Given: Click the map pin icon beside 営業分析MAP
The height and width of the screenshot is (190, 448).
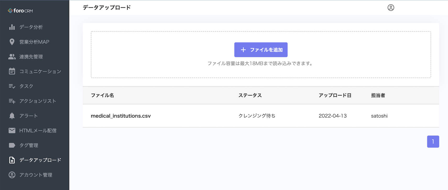Looking at the screenshot, I should pyautogui.click(x=12, y=42).
